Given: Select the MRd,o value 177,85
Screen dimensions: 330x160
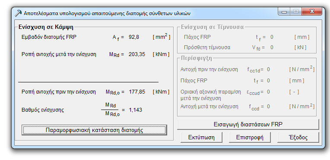Looking at the screenshot, I should point(137,92).
